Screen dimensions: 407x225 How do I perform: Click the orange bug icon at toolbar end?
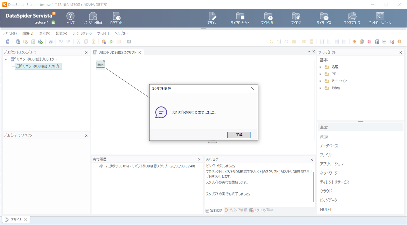399,41
